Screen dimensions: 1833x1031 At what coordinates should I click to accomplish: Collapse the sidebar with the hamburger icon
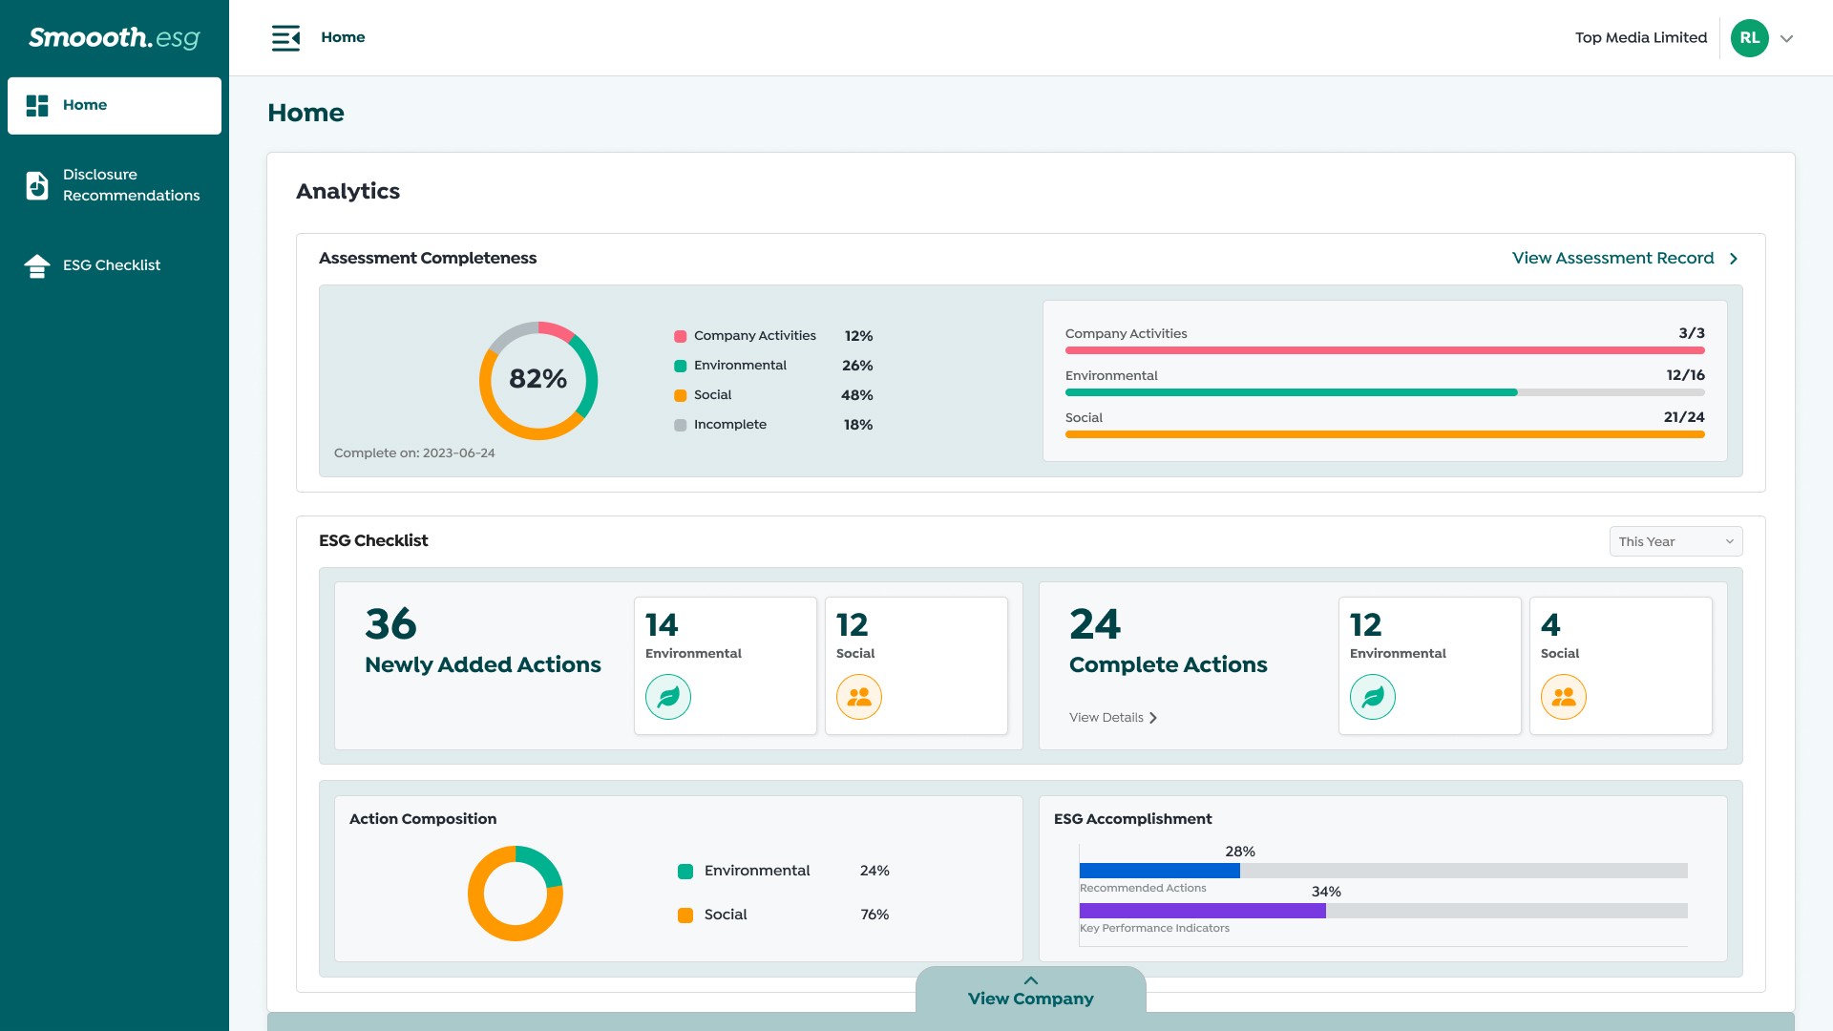pos(285,38)
